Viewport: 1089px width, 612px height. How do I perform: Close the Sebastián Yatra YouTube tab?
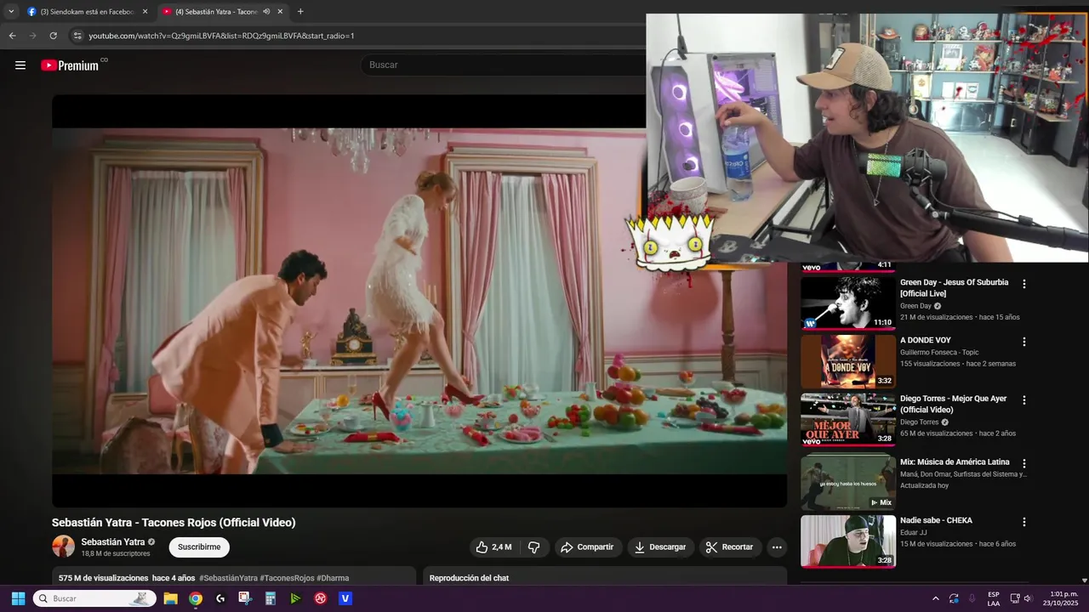click(280, 12)
